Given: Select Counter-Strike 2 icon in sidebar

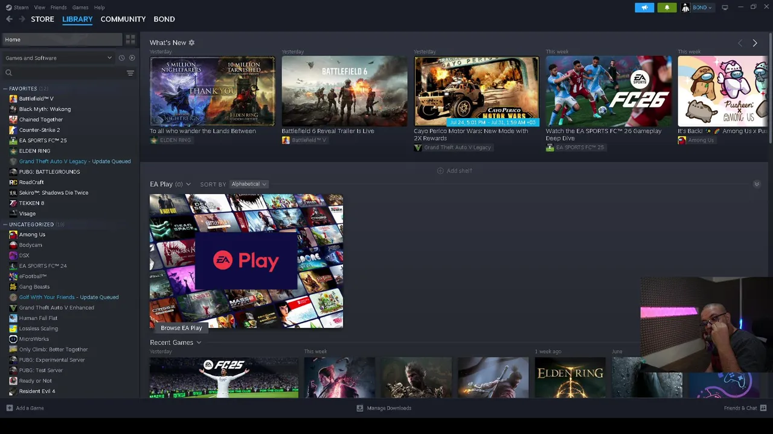Looking at the screenshot, I should pos(13,130).
